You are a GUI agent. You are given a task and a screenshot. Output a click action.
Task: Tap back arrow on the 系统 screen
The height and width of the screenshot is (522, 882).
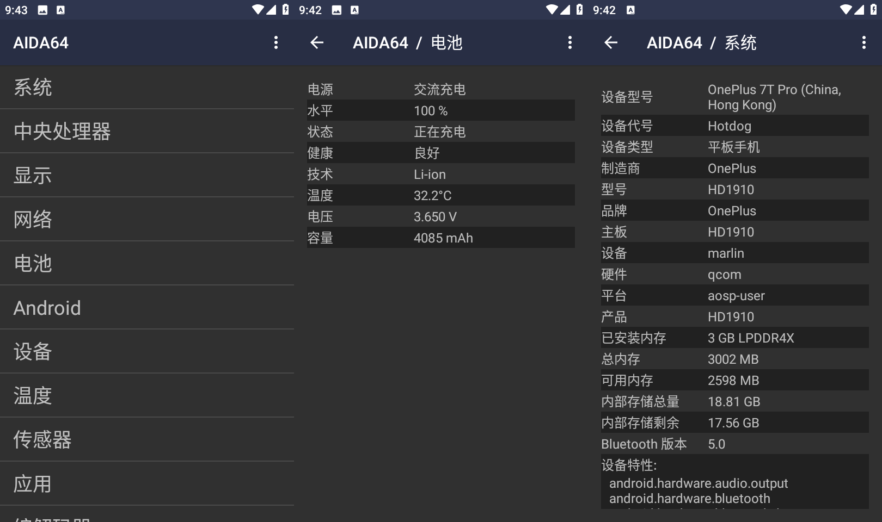[611, 43]
